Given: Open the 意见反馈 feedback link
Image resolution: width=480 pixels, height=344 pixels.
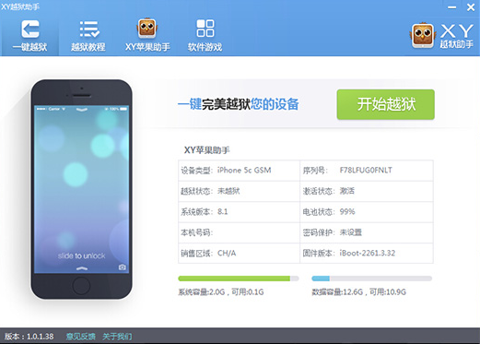Looking at the screenshot, I should pyautogui.click(x=81, y=337).
